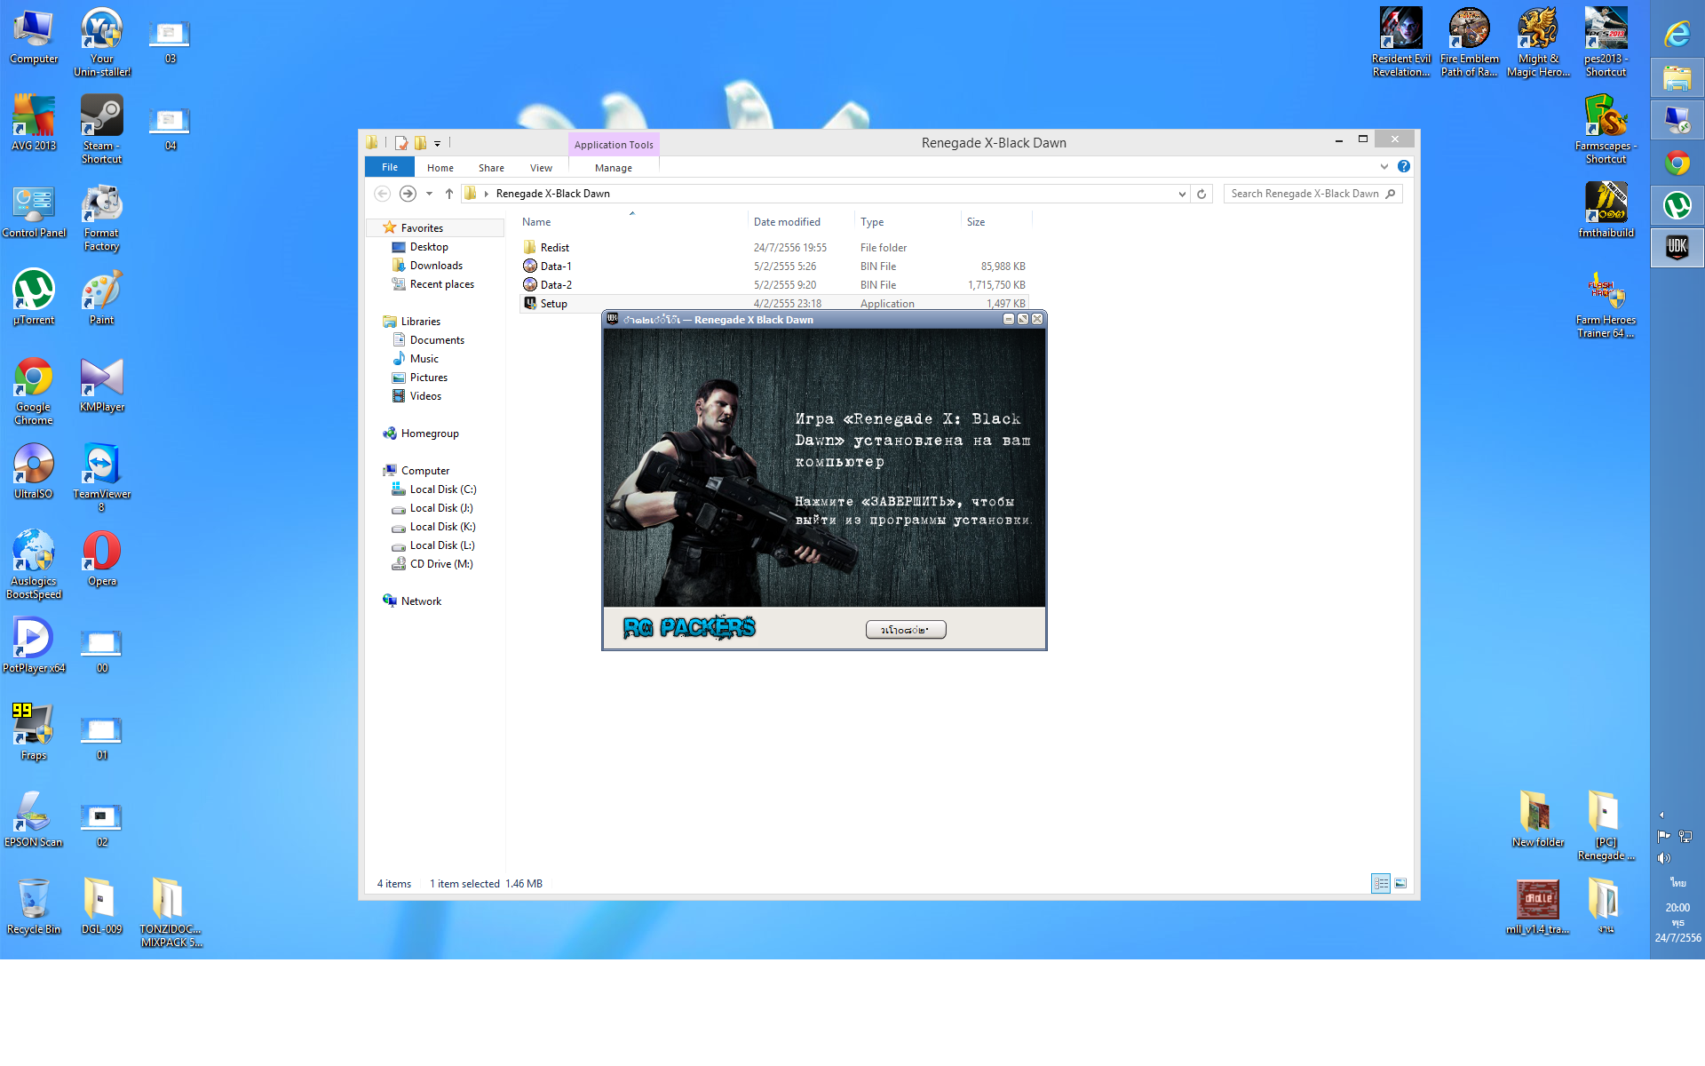Expand the address bar history dropdown
1705x1066 pixels.
tap(1182, 194)
